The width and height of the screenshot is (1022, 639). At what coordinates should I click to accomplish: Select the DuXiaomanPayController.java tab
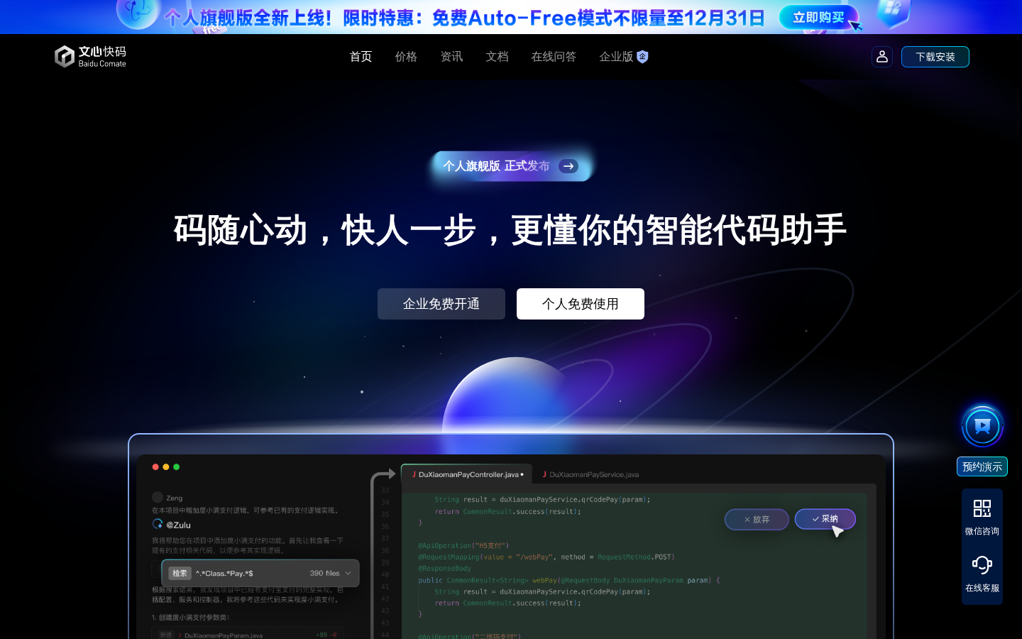[468, 474]
